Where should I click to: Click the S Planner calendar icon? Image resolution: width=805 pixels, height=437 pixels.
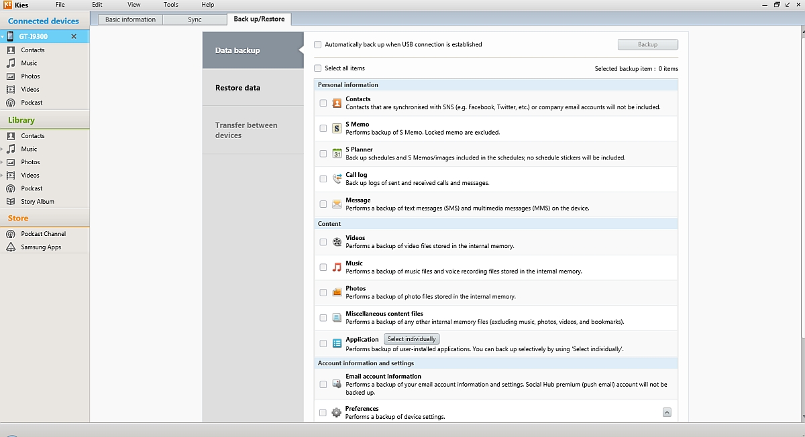pos(337,153)
